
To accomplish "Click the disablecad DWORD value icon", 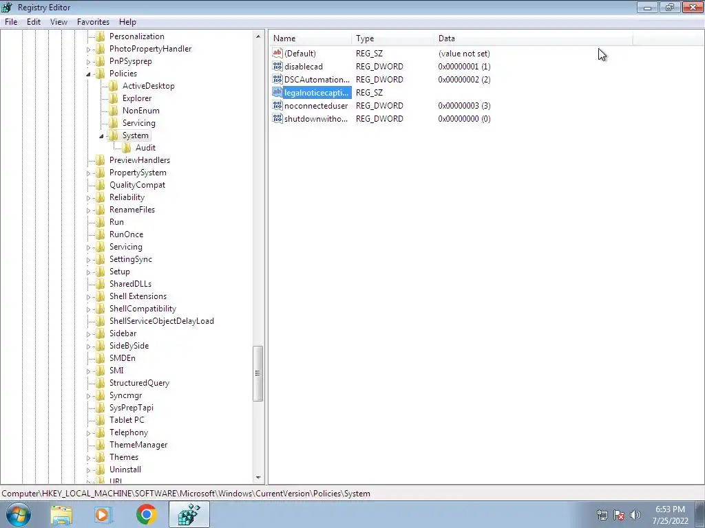I will (x=277, y=66).
